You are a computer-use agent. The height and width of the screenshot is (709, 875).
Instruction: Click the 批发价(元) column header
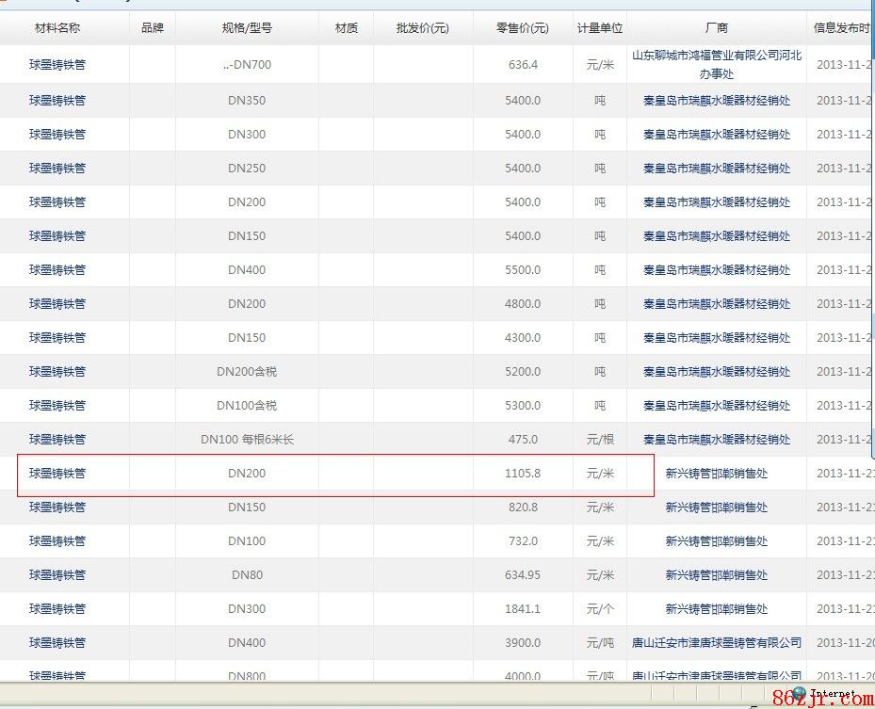[423, 28]
